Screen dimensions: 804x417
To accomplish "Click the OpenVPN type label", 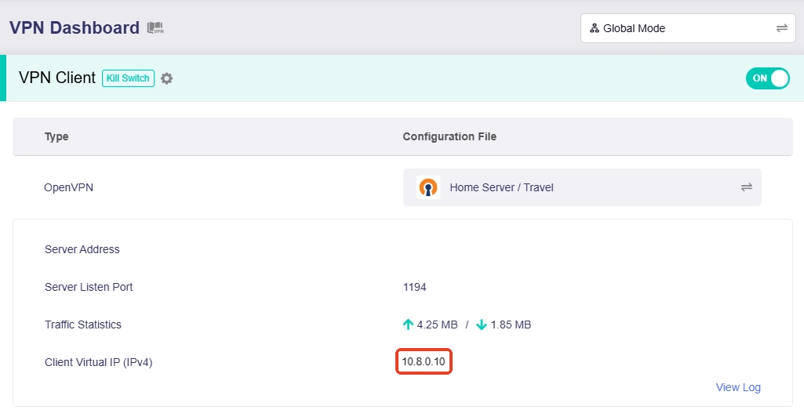I will tap(67, 187).
